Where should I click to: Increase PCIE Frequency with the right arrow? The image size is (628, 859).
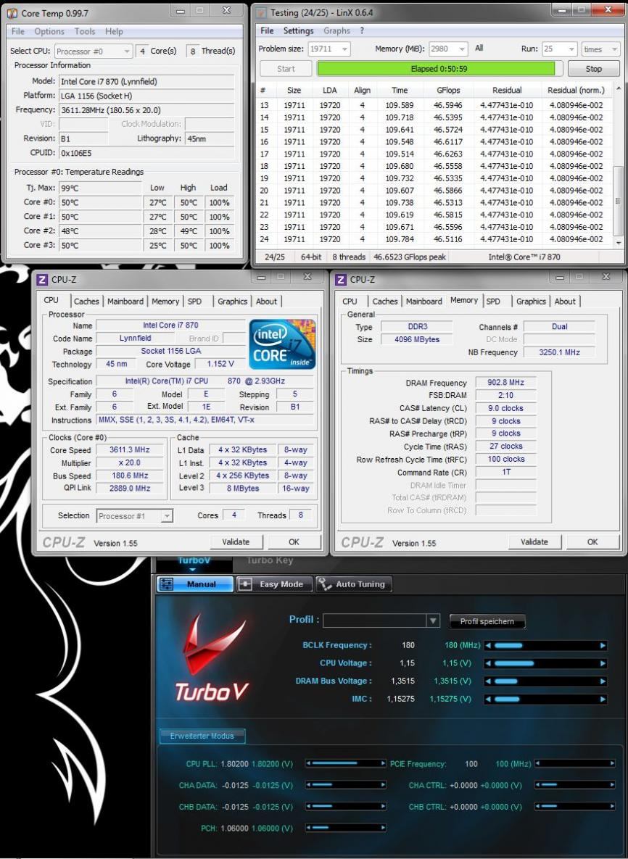(612, 763)
